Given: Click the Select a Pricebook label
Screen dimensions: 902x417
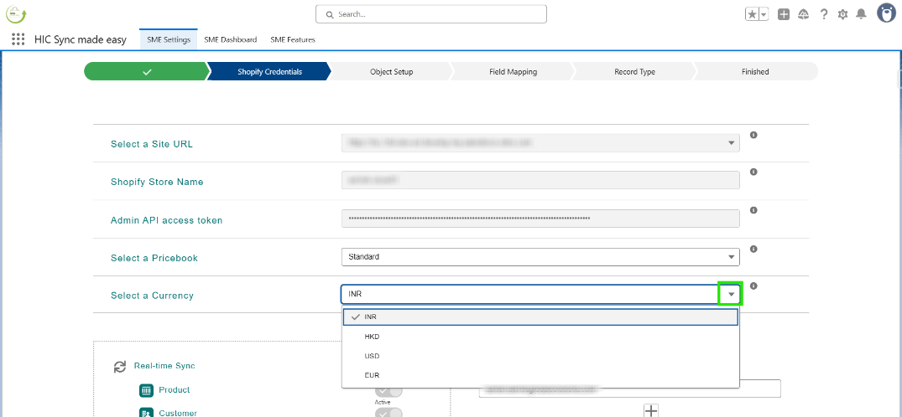Looking at the screenshot, I should pyautogui.click(x=154, y=259).
